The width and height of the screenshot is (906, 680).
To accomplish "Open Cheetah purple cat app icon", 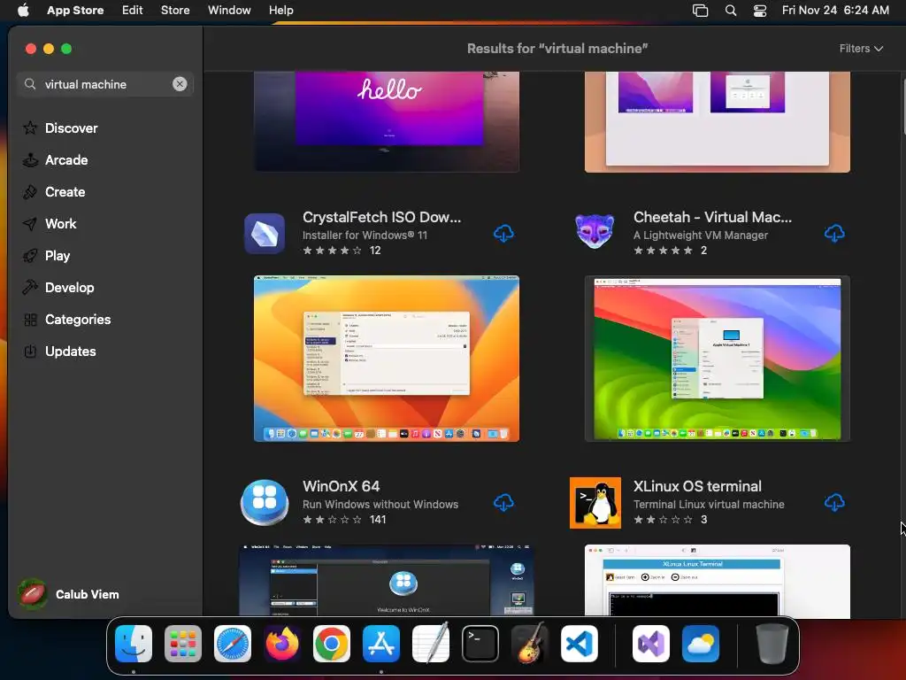I will [x=595, y=231].
